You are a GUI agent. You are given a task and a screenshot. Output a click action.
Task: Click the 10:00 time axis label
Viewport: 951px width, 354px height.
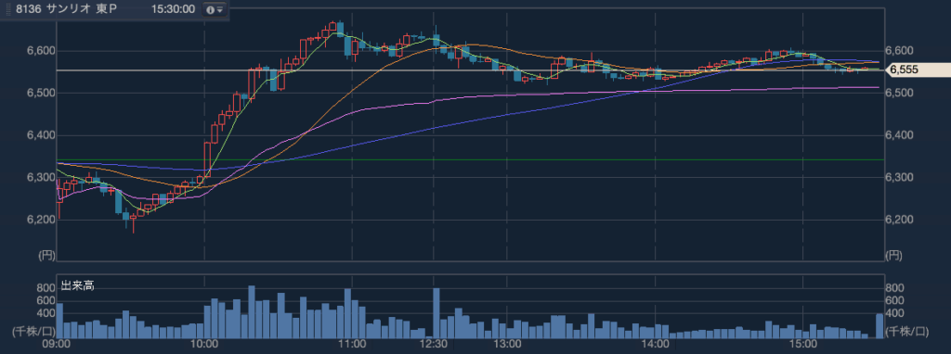pyautogui.click(x=204, y=345)
